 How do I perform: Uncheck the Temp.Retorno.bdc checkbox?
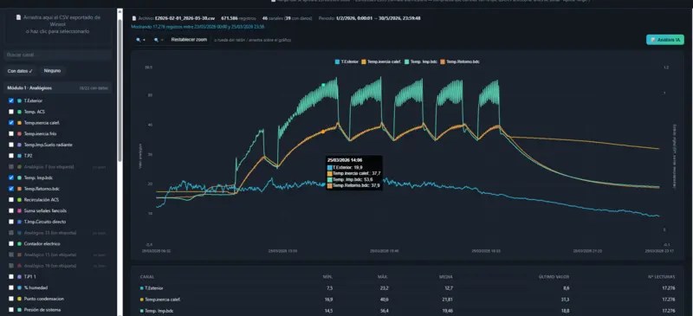point(11,189)
